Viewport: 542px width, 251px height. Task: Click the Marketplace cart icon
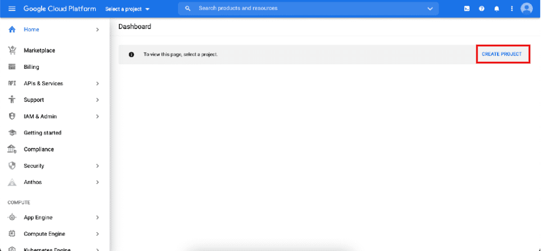pyautogui.click(x=12, y=50)
